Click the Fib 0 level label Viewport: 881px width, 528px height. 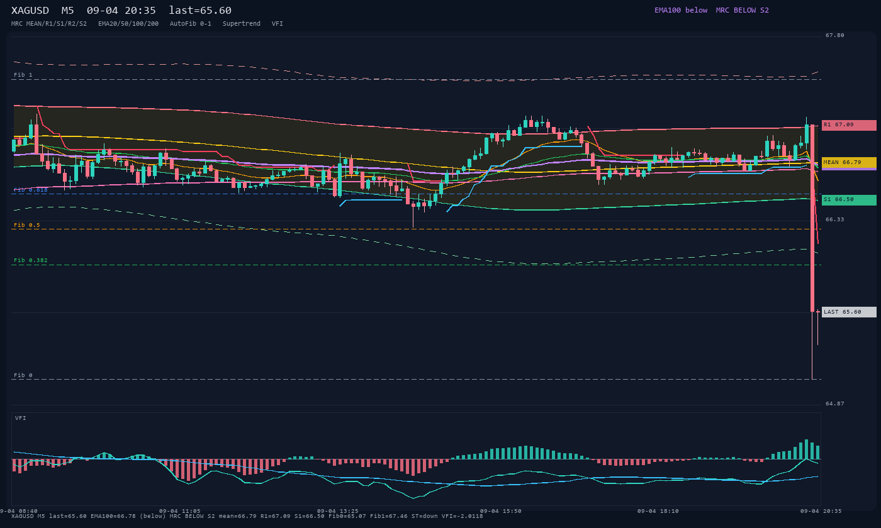23,375
